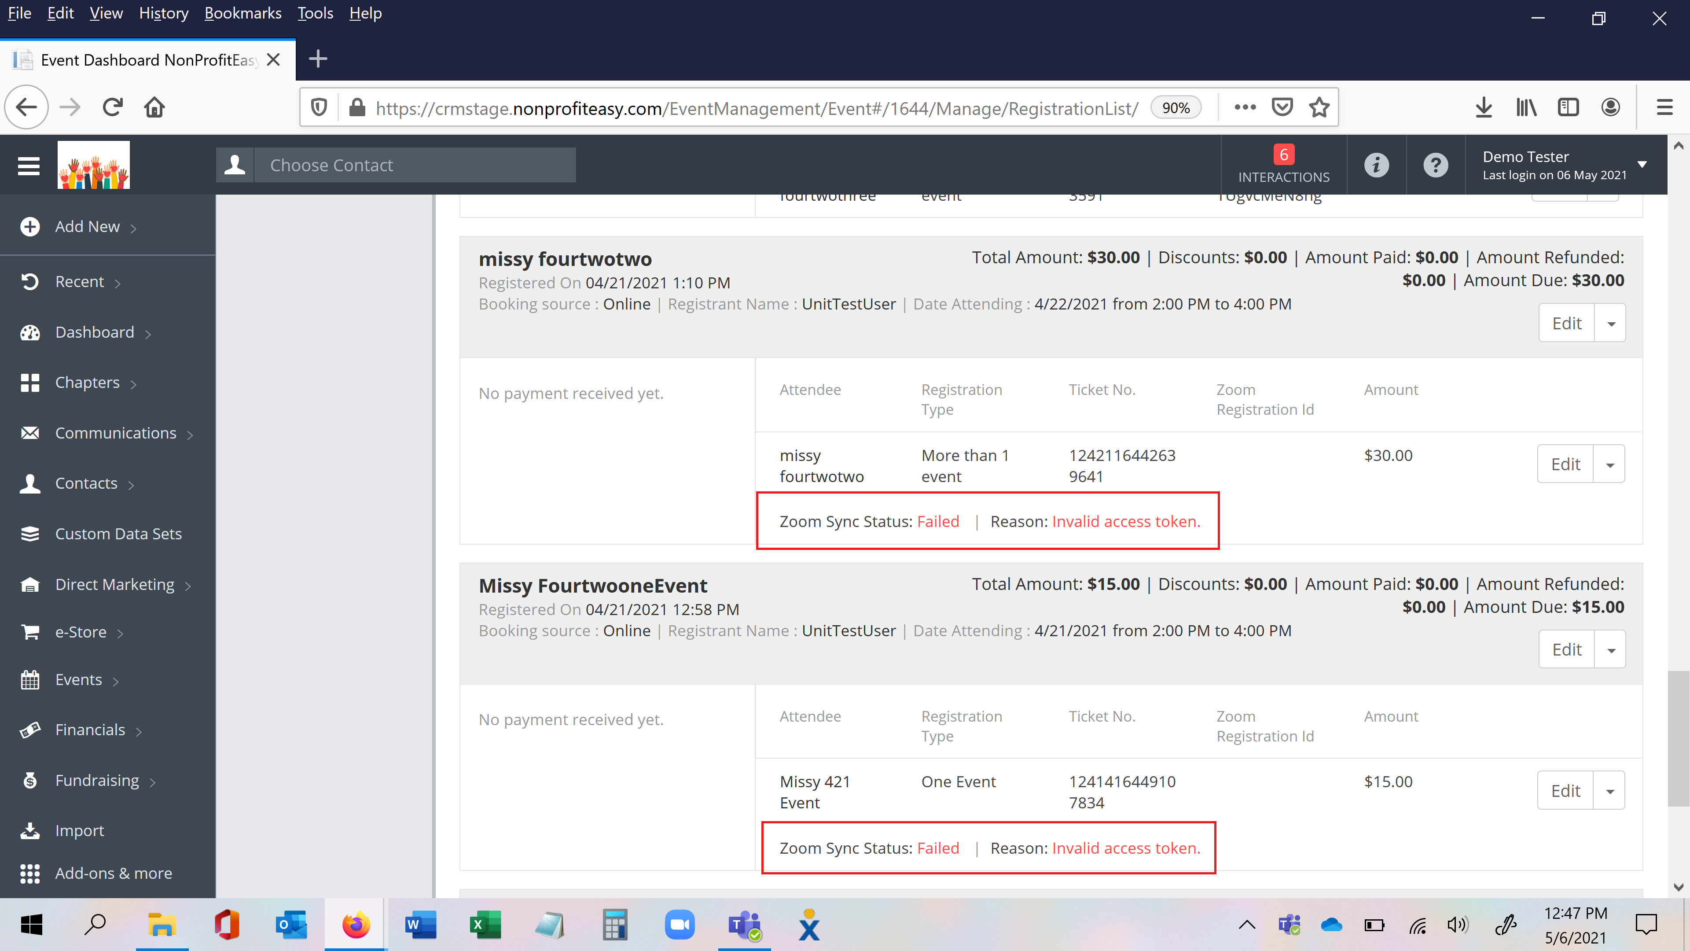
Task: Expand dropdown next to Missy FourtwooneEvent registration Edit
Action: tap(1611, 649)
